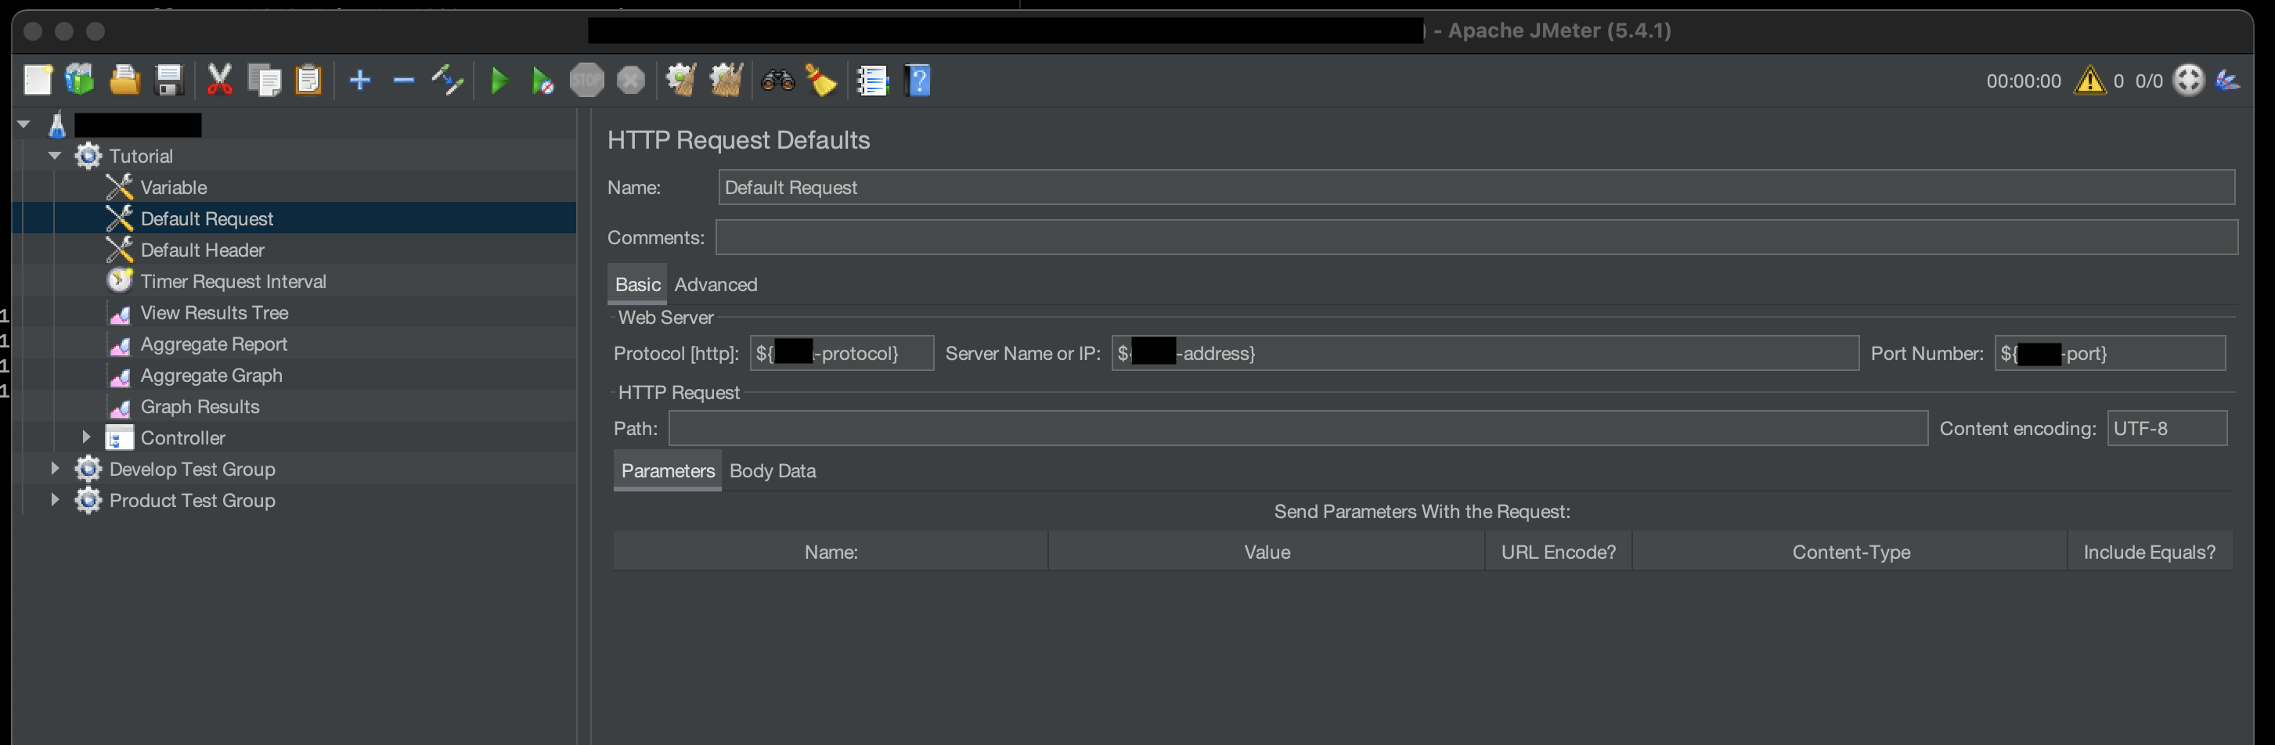Open Search with the binoculars icon

tap(778, 81)
